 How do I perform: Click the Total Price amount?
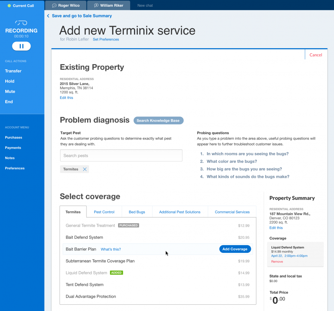coord(277,300)
